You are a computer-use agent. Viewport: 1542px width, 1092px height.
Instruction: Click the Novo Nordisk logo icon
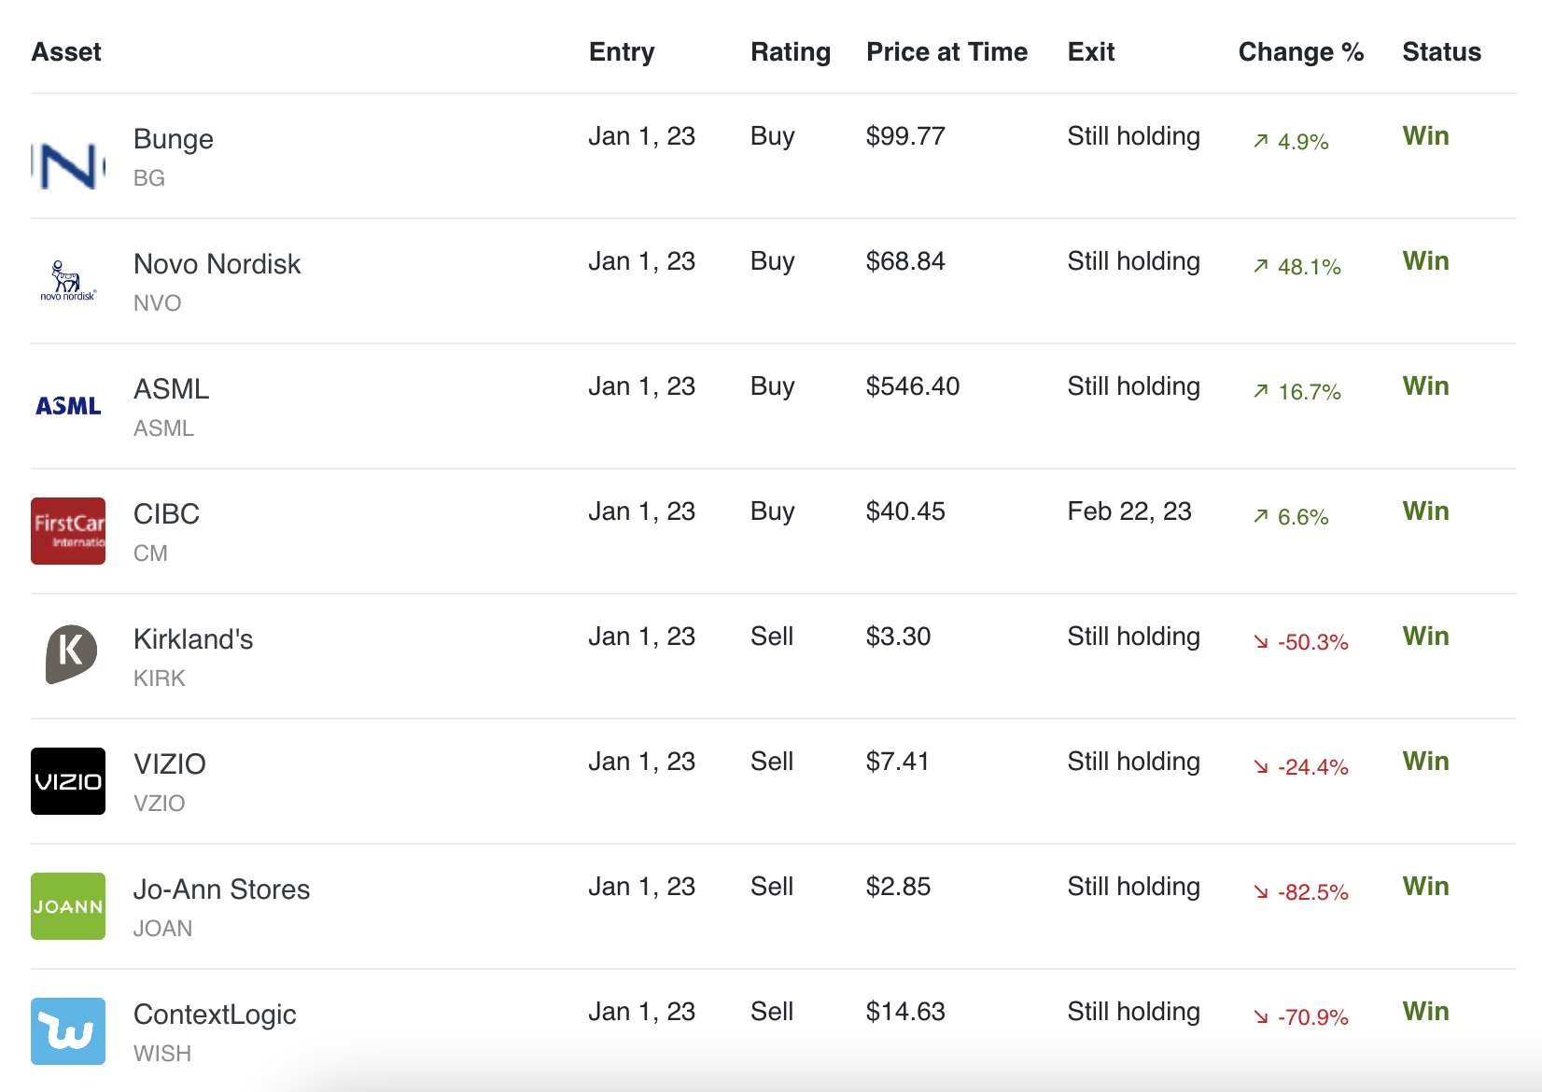point(68,282)
